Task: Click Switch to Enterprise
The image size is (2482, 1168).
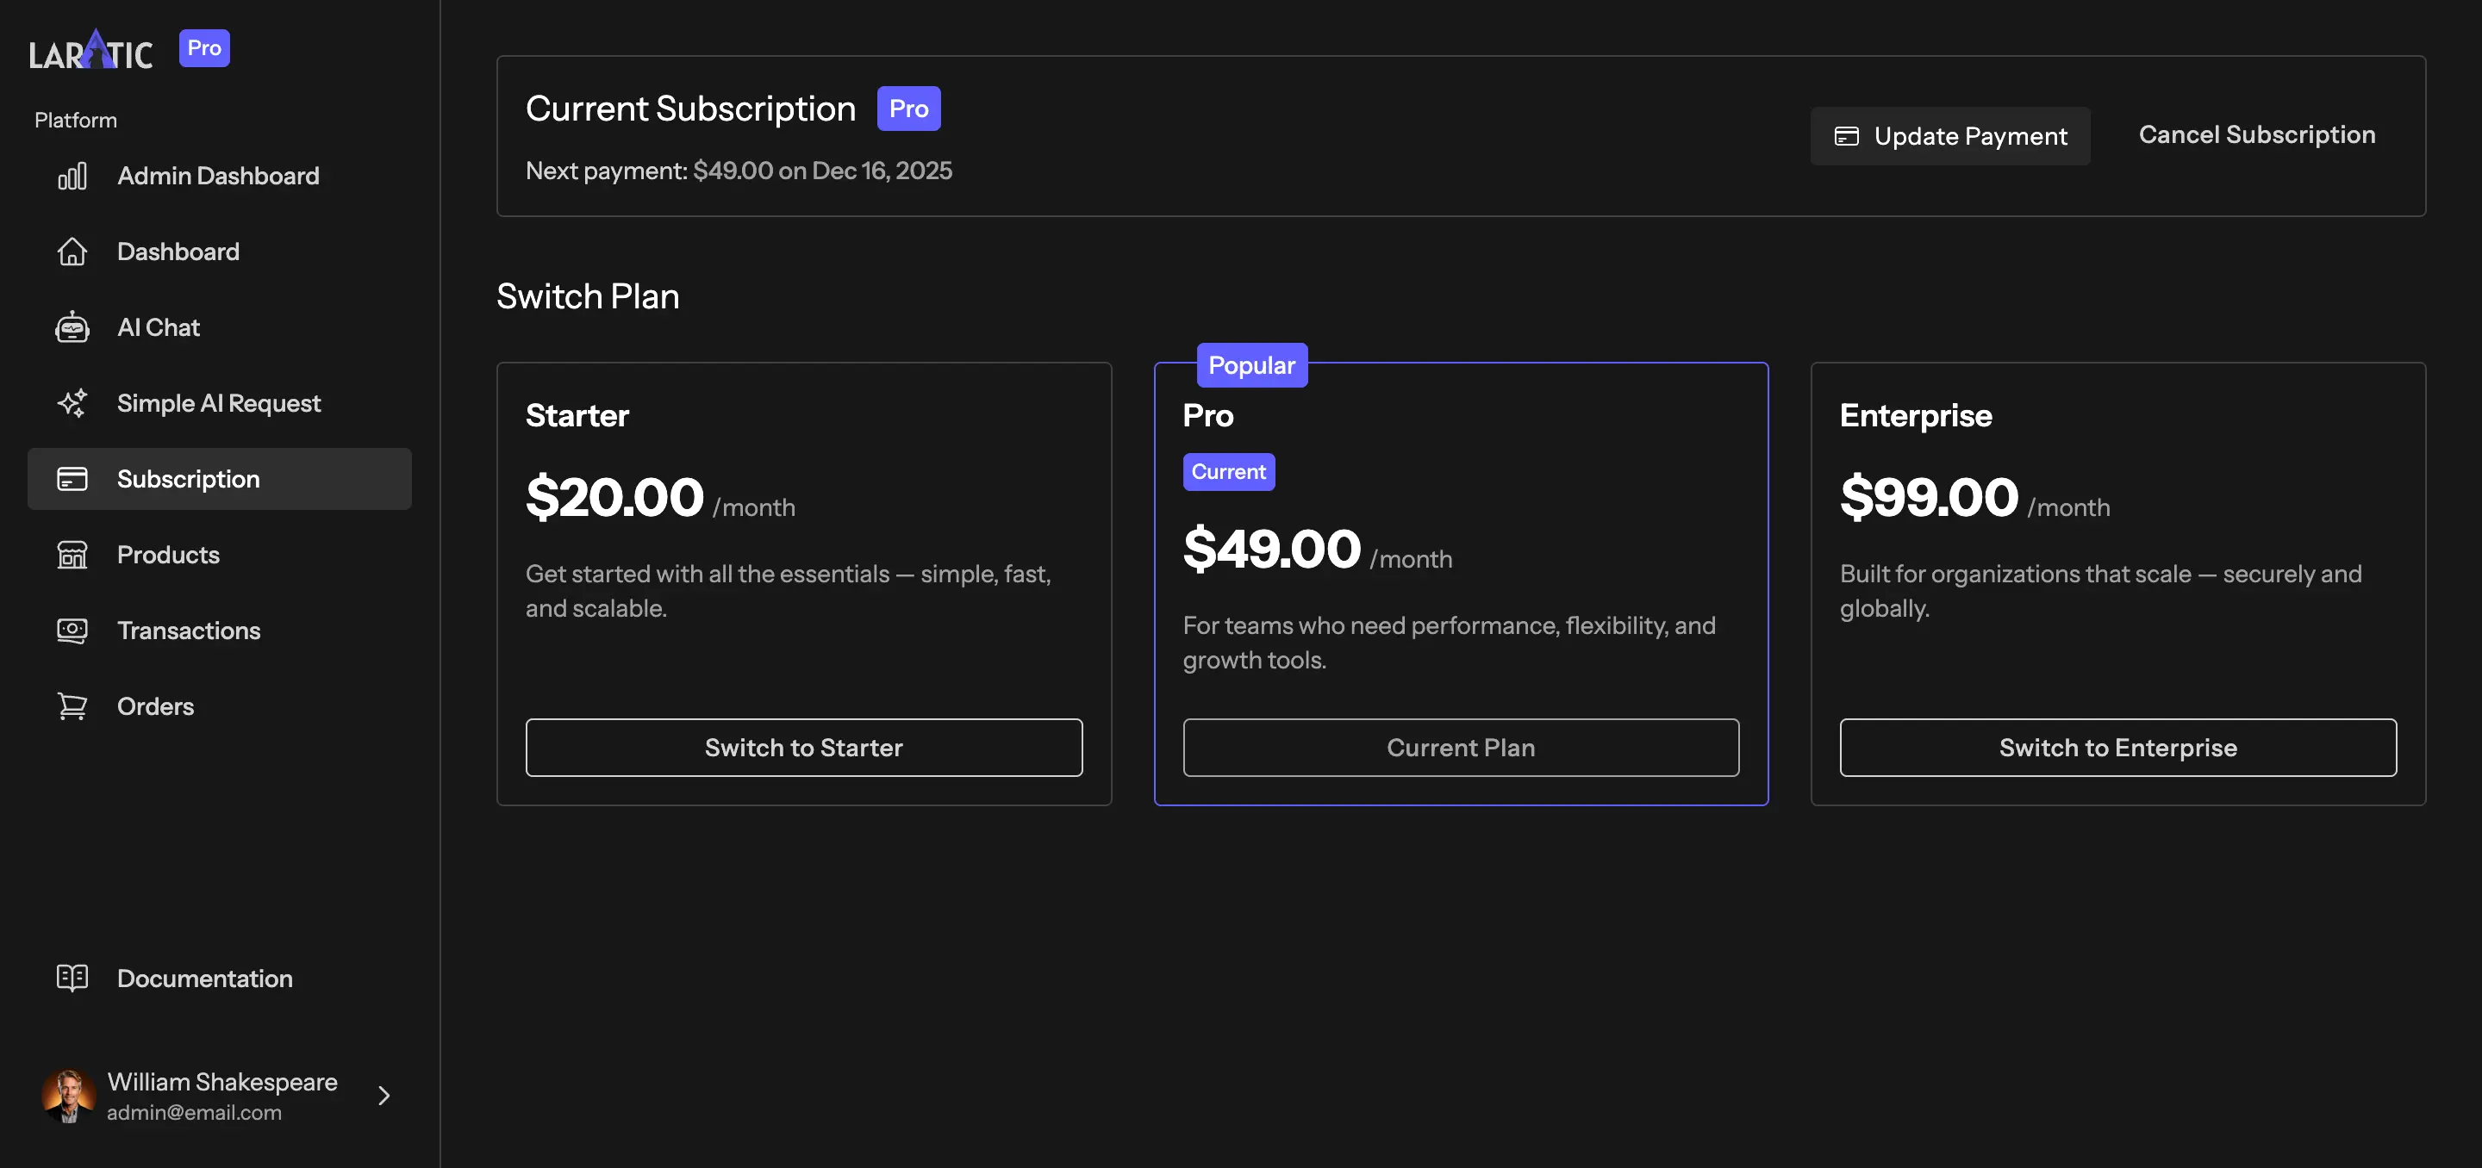Action: pyautogui.click(x=2117, y=747)
